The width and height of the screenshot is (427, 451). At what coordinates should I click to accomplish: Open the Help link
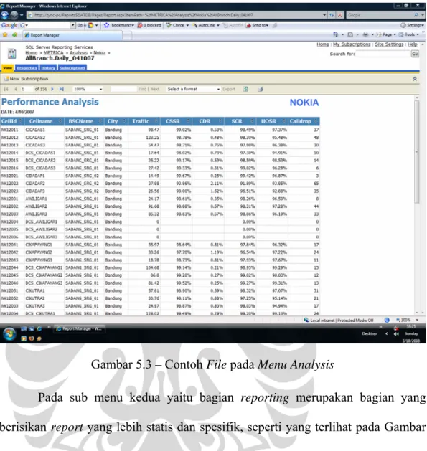[x=413, y=44]
